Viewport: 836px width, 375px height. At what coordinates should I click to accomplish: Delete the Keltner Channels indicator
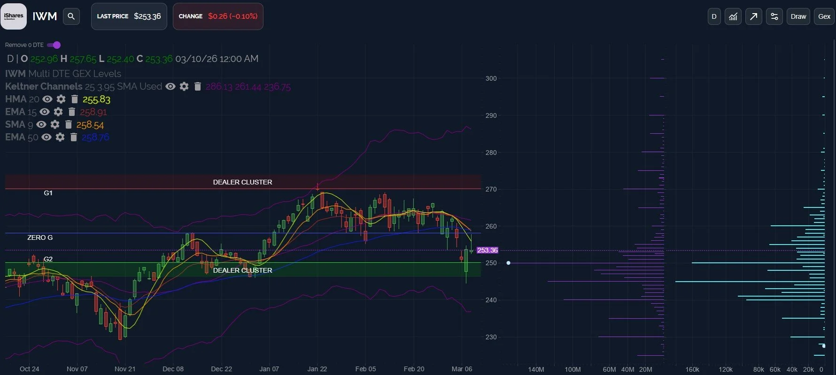coord(198,86)
